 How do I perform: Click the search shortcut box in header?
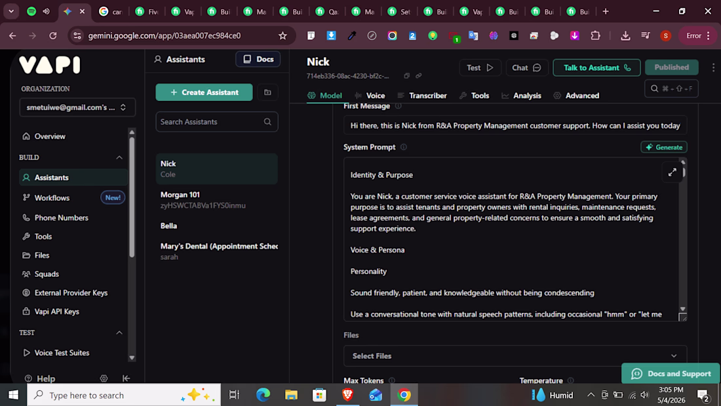671,89
